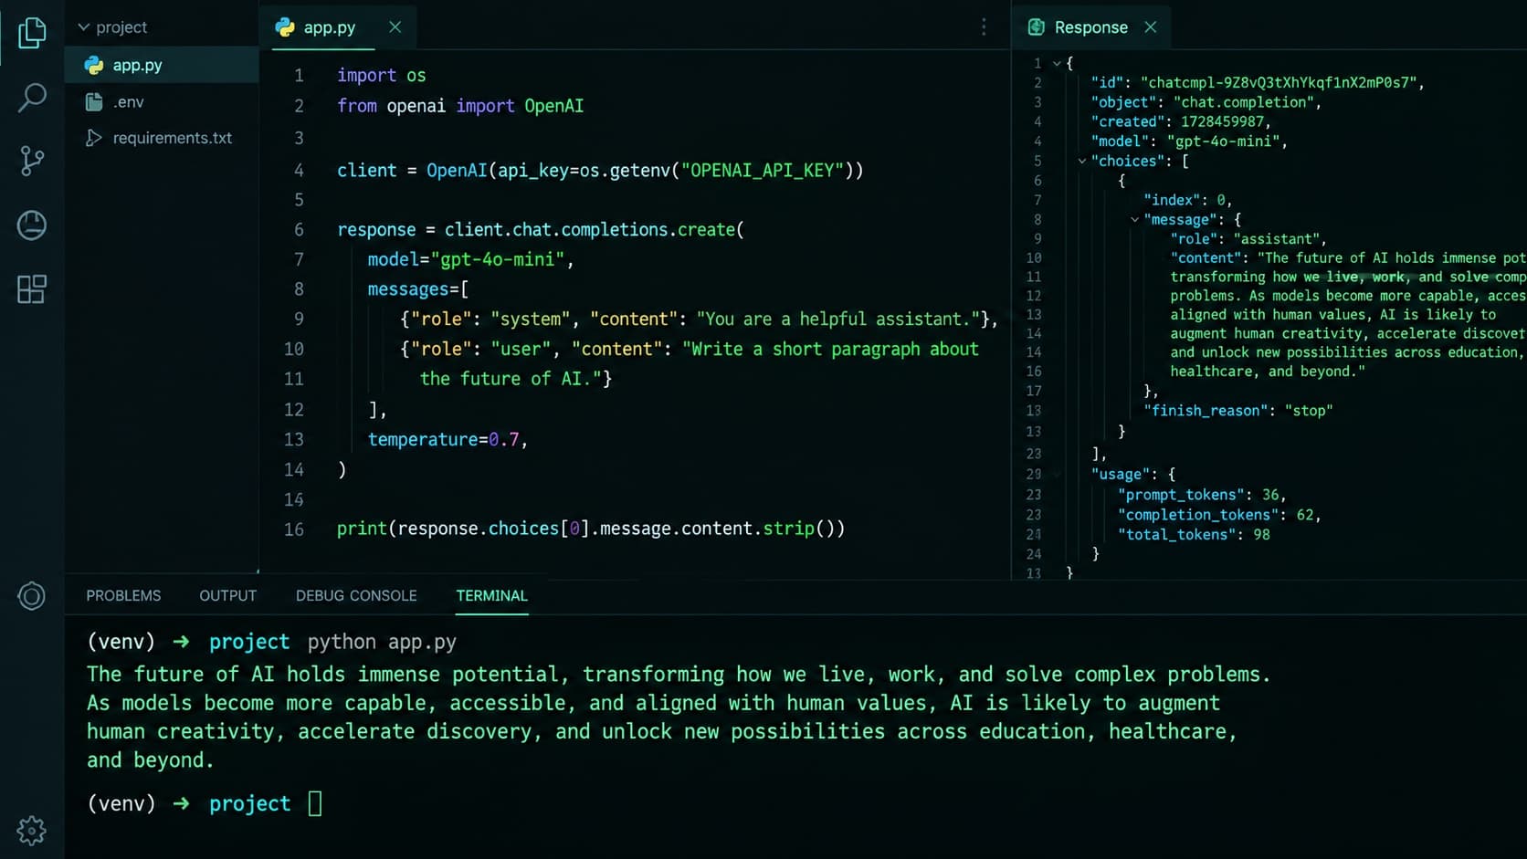Switch to the OUTPUT panel tab

[x=228, y=595]
